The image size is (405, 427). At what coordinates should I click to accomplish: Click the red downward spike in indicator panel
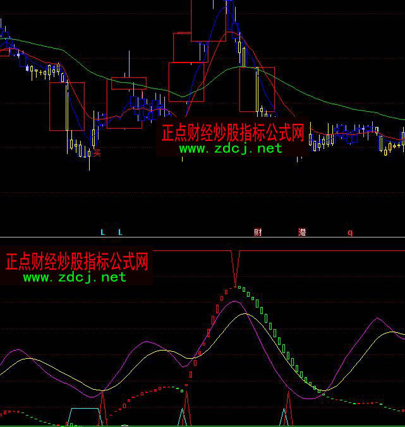(236, 268)
